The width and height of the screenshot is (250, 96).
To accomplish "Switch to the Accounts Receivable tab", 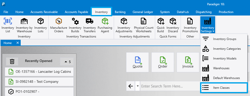I will 44,12.
